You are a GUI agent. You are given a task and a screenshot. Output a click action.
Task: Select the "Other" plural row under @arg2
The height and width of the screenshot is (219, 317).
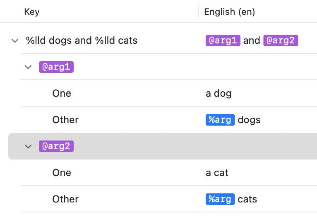tap(65, 199)
